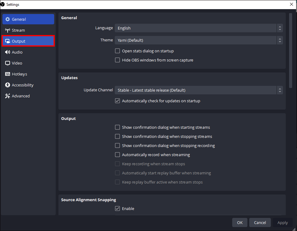This screenshot has width=297, height=231.
Task: Toggle Hide OBS windows from screen capture
Action: click(117, 60)
